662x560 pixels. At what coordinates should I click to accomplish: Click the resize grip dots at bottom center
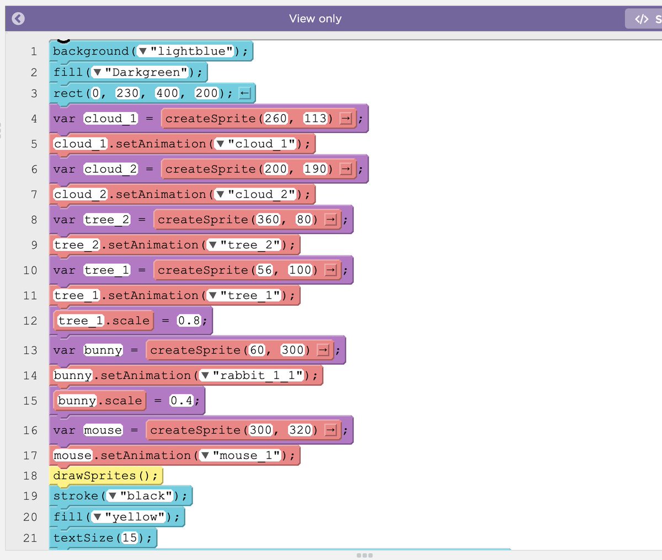pyautogui.click(x=365, y=555)
